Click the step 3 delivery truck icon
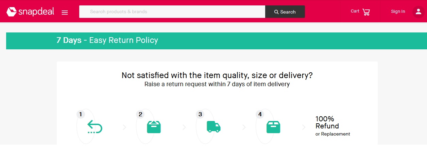This screenshot has height=147, width=427. 213,127
